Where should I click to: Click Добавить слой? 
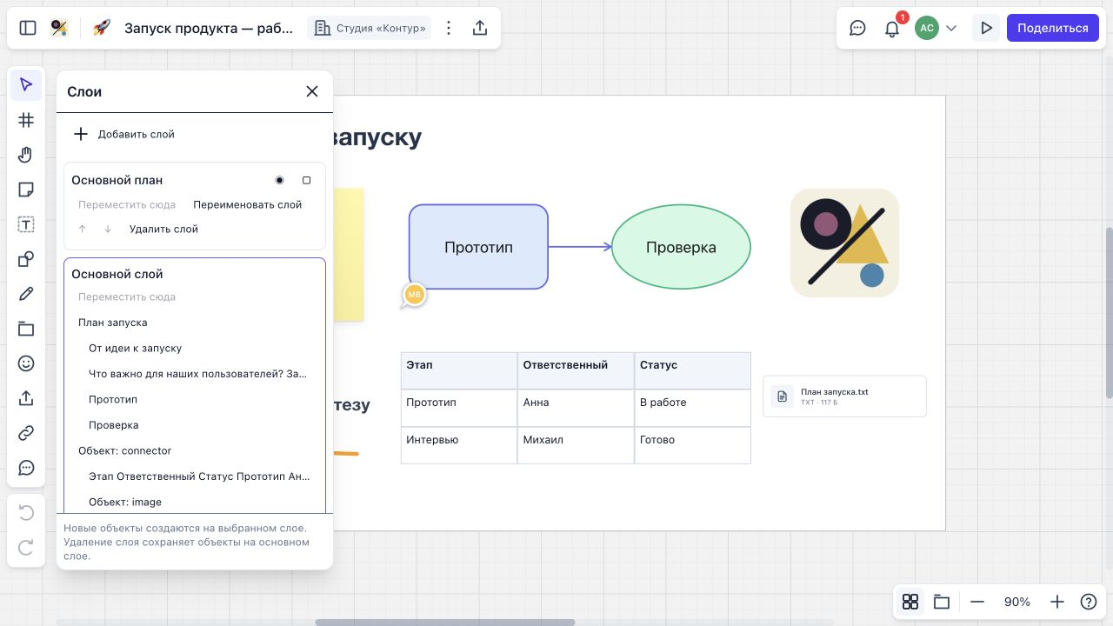(x=123, y=134)
